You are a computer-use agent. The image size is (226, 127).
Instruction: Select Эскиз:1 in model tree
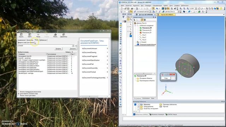[143, 42]
